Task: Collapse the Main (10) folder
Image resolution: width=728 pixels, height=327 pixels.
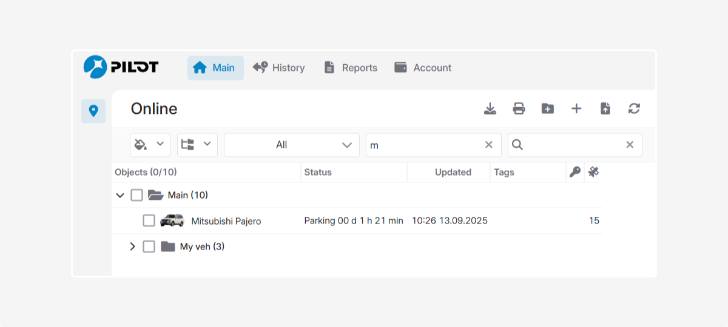Action: coord(120,195)
